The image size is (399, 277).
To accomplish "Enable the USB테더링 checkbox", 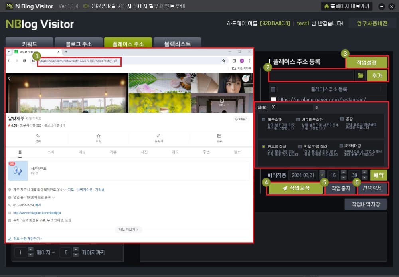I will [341, 146].
